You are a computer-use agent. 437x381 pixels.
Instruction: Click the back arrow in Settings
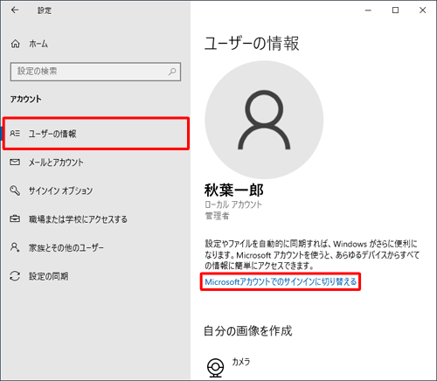(x=15, y=10)
